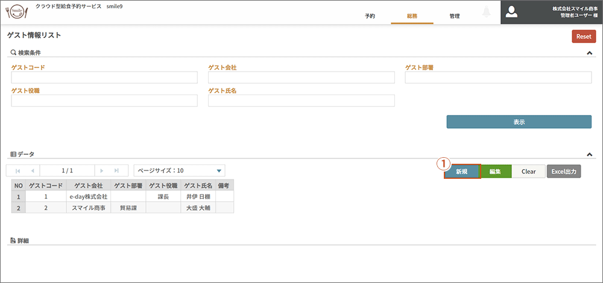Open the ページサイズ dropdown

(179, 170)
